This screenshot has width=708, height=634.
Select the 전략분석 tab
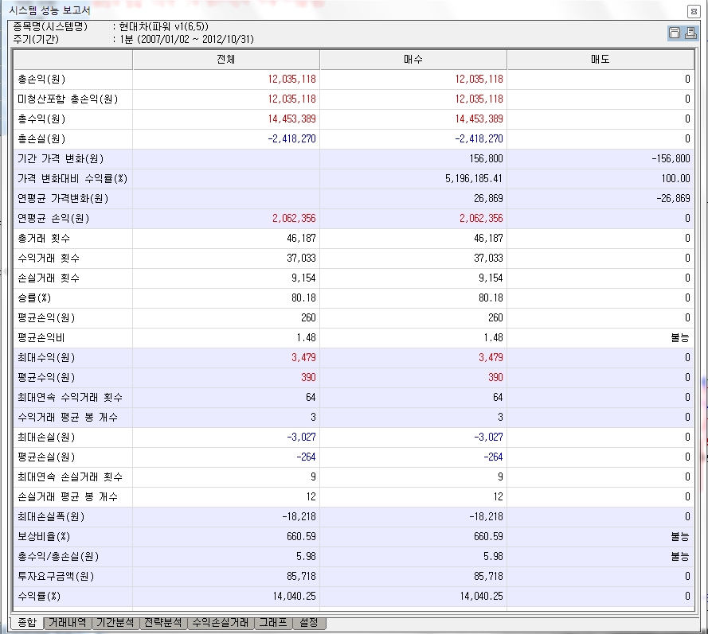click(163, 623)
